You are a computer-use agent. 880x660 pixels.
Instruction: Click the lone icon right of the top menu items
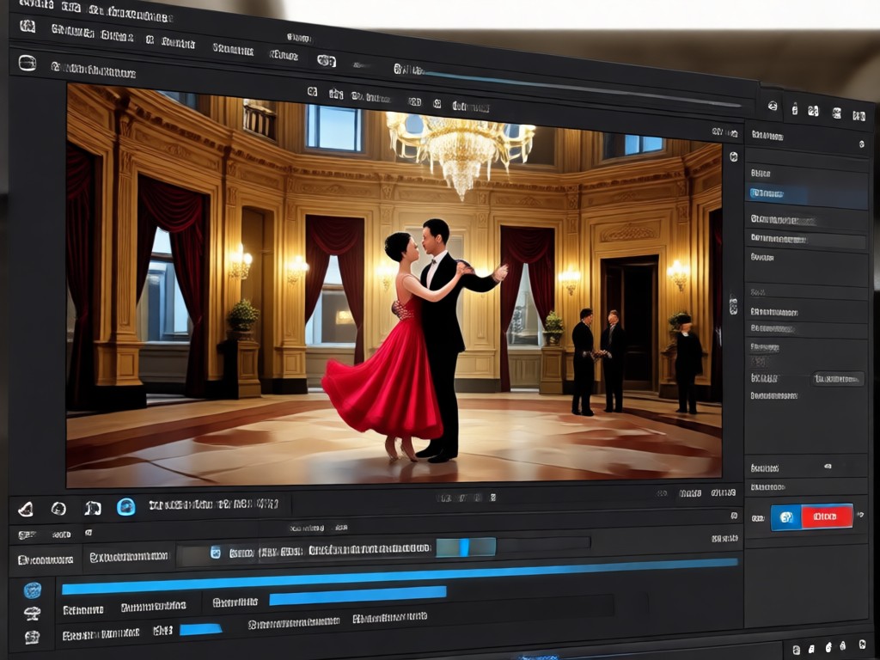pos(326,60)
